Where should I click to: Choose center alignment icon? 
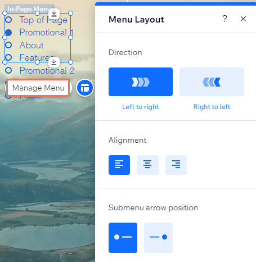click(x=147, y=165)
